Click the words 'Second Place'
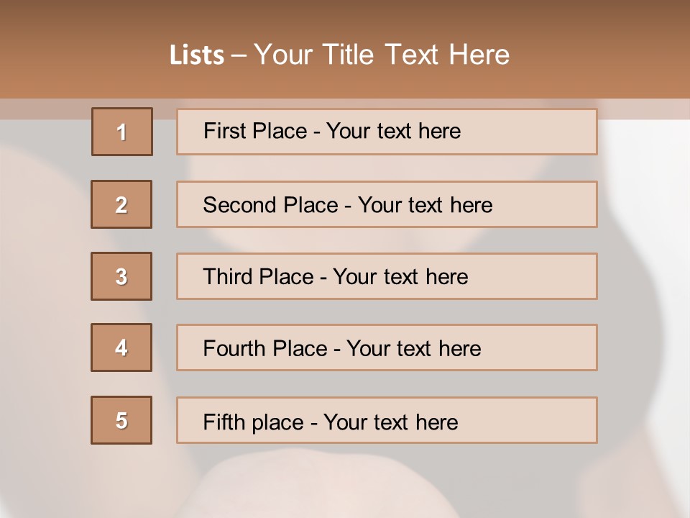Image resolution: width=690 pixels, height=518 pixels. click(271, 205)
